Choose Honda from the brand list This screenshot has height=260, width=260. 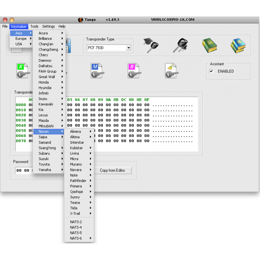point(49,82)
